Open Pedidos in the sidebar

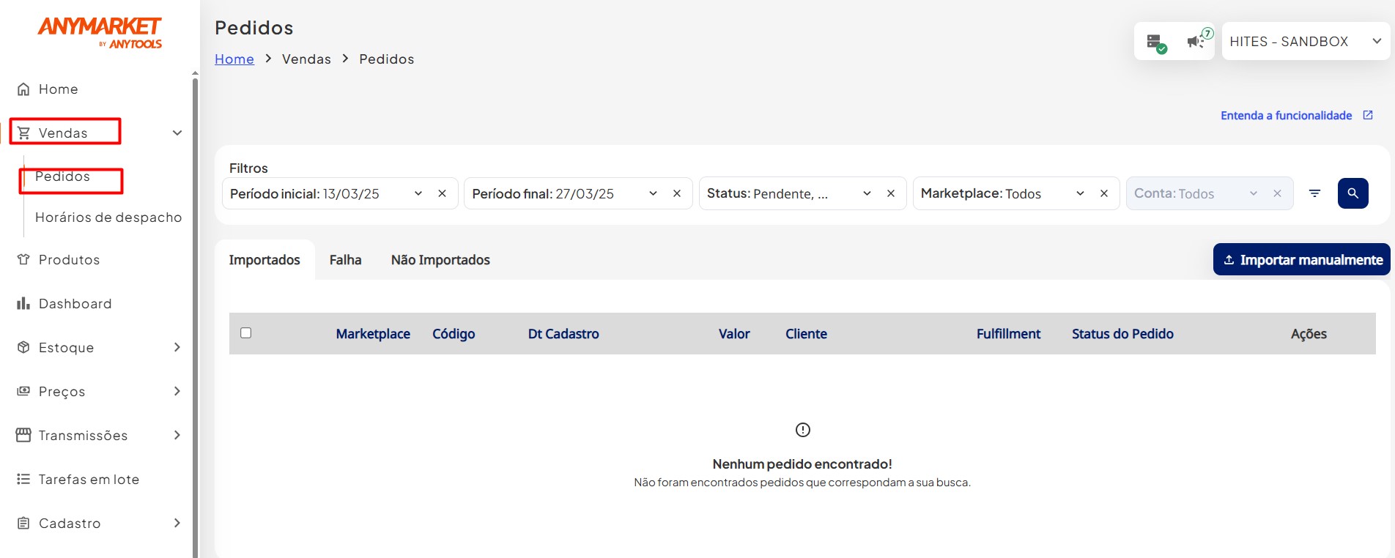tap(62, 176)
